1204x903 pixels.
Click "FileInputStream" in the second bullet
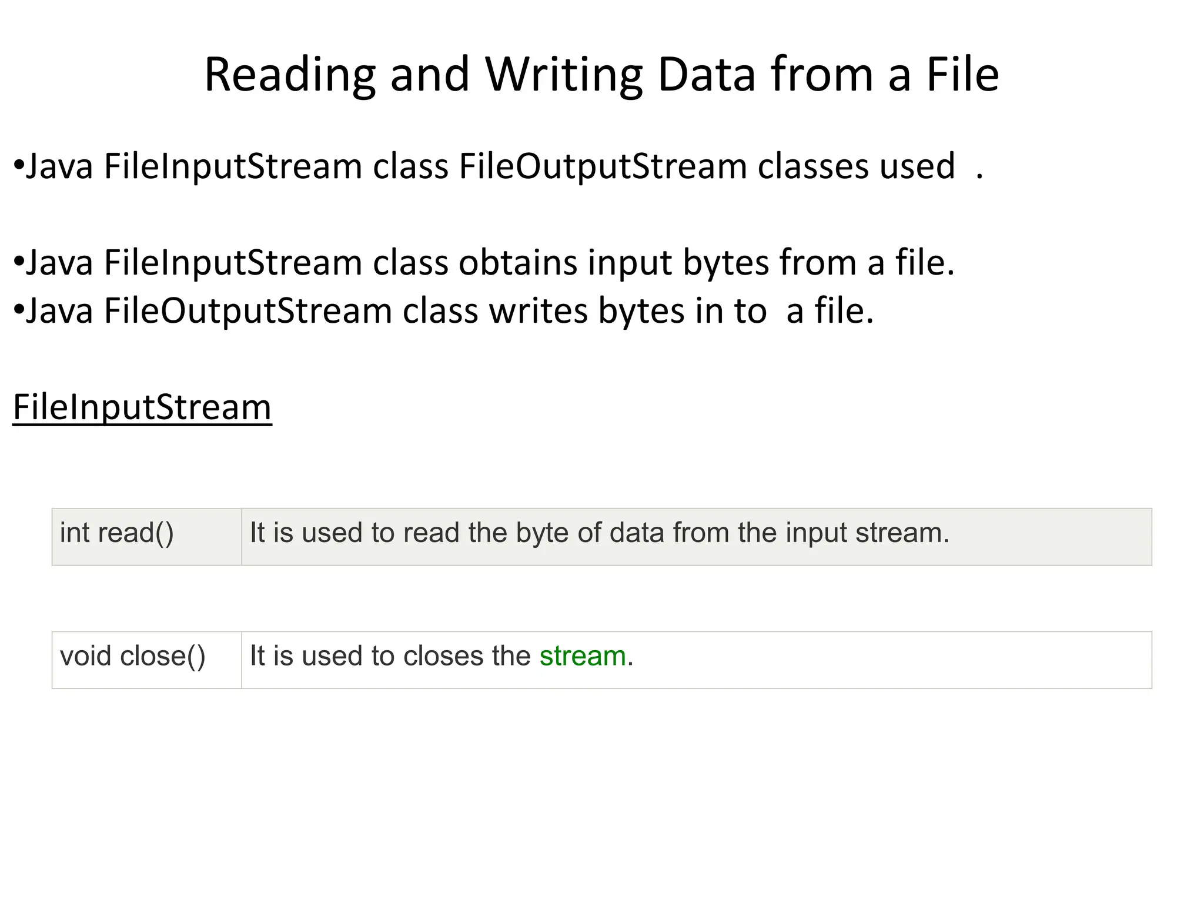coord(233,262)
